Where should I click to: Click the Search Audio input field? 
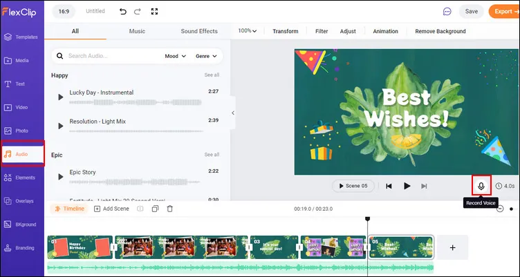tap(113, 56)
